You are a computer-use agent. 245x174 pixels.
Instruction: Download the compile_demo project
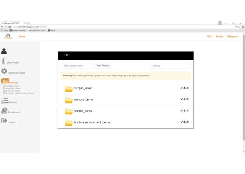(184, 88)
